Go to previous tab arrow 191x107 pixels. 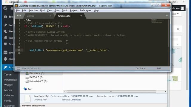click(x=18, y=15)
